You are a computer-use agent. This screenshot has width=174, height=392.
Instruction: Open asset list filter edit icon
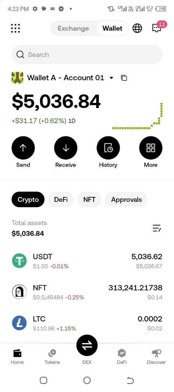pos(157,228)
